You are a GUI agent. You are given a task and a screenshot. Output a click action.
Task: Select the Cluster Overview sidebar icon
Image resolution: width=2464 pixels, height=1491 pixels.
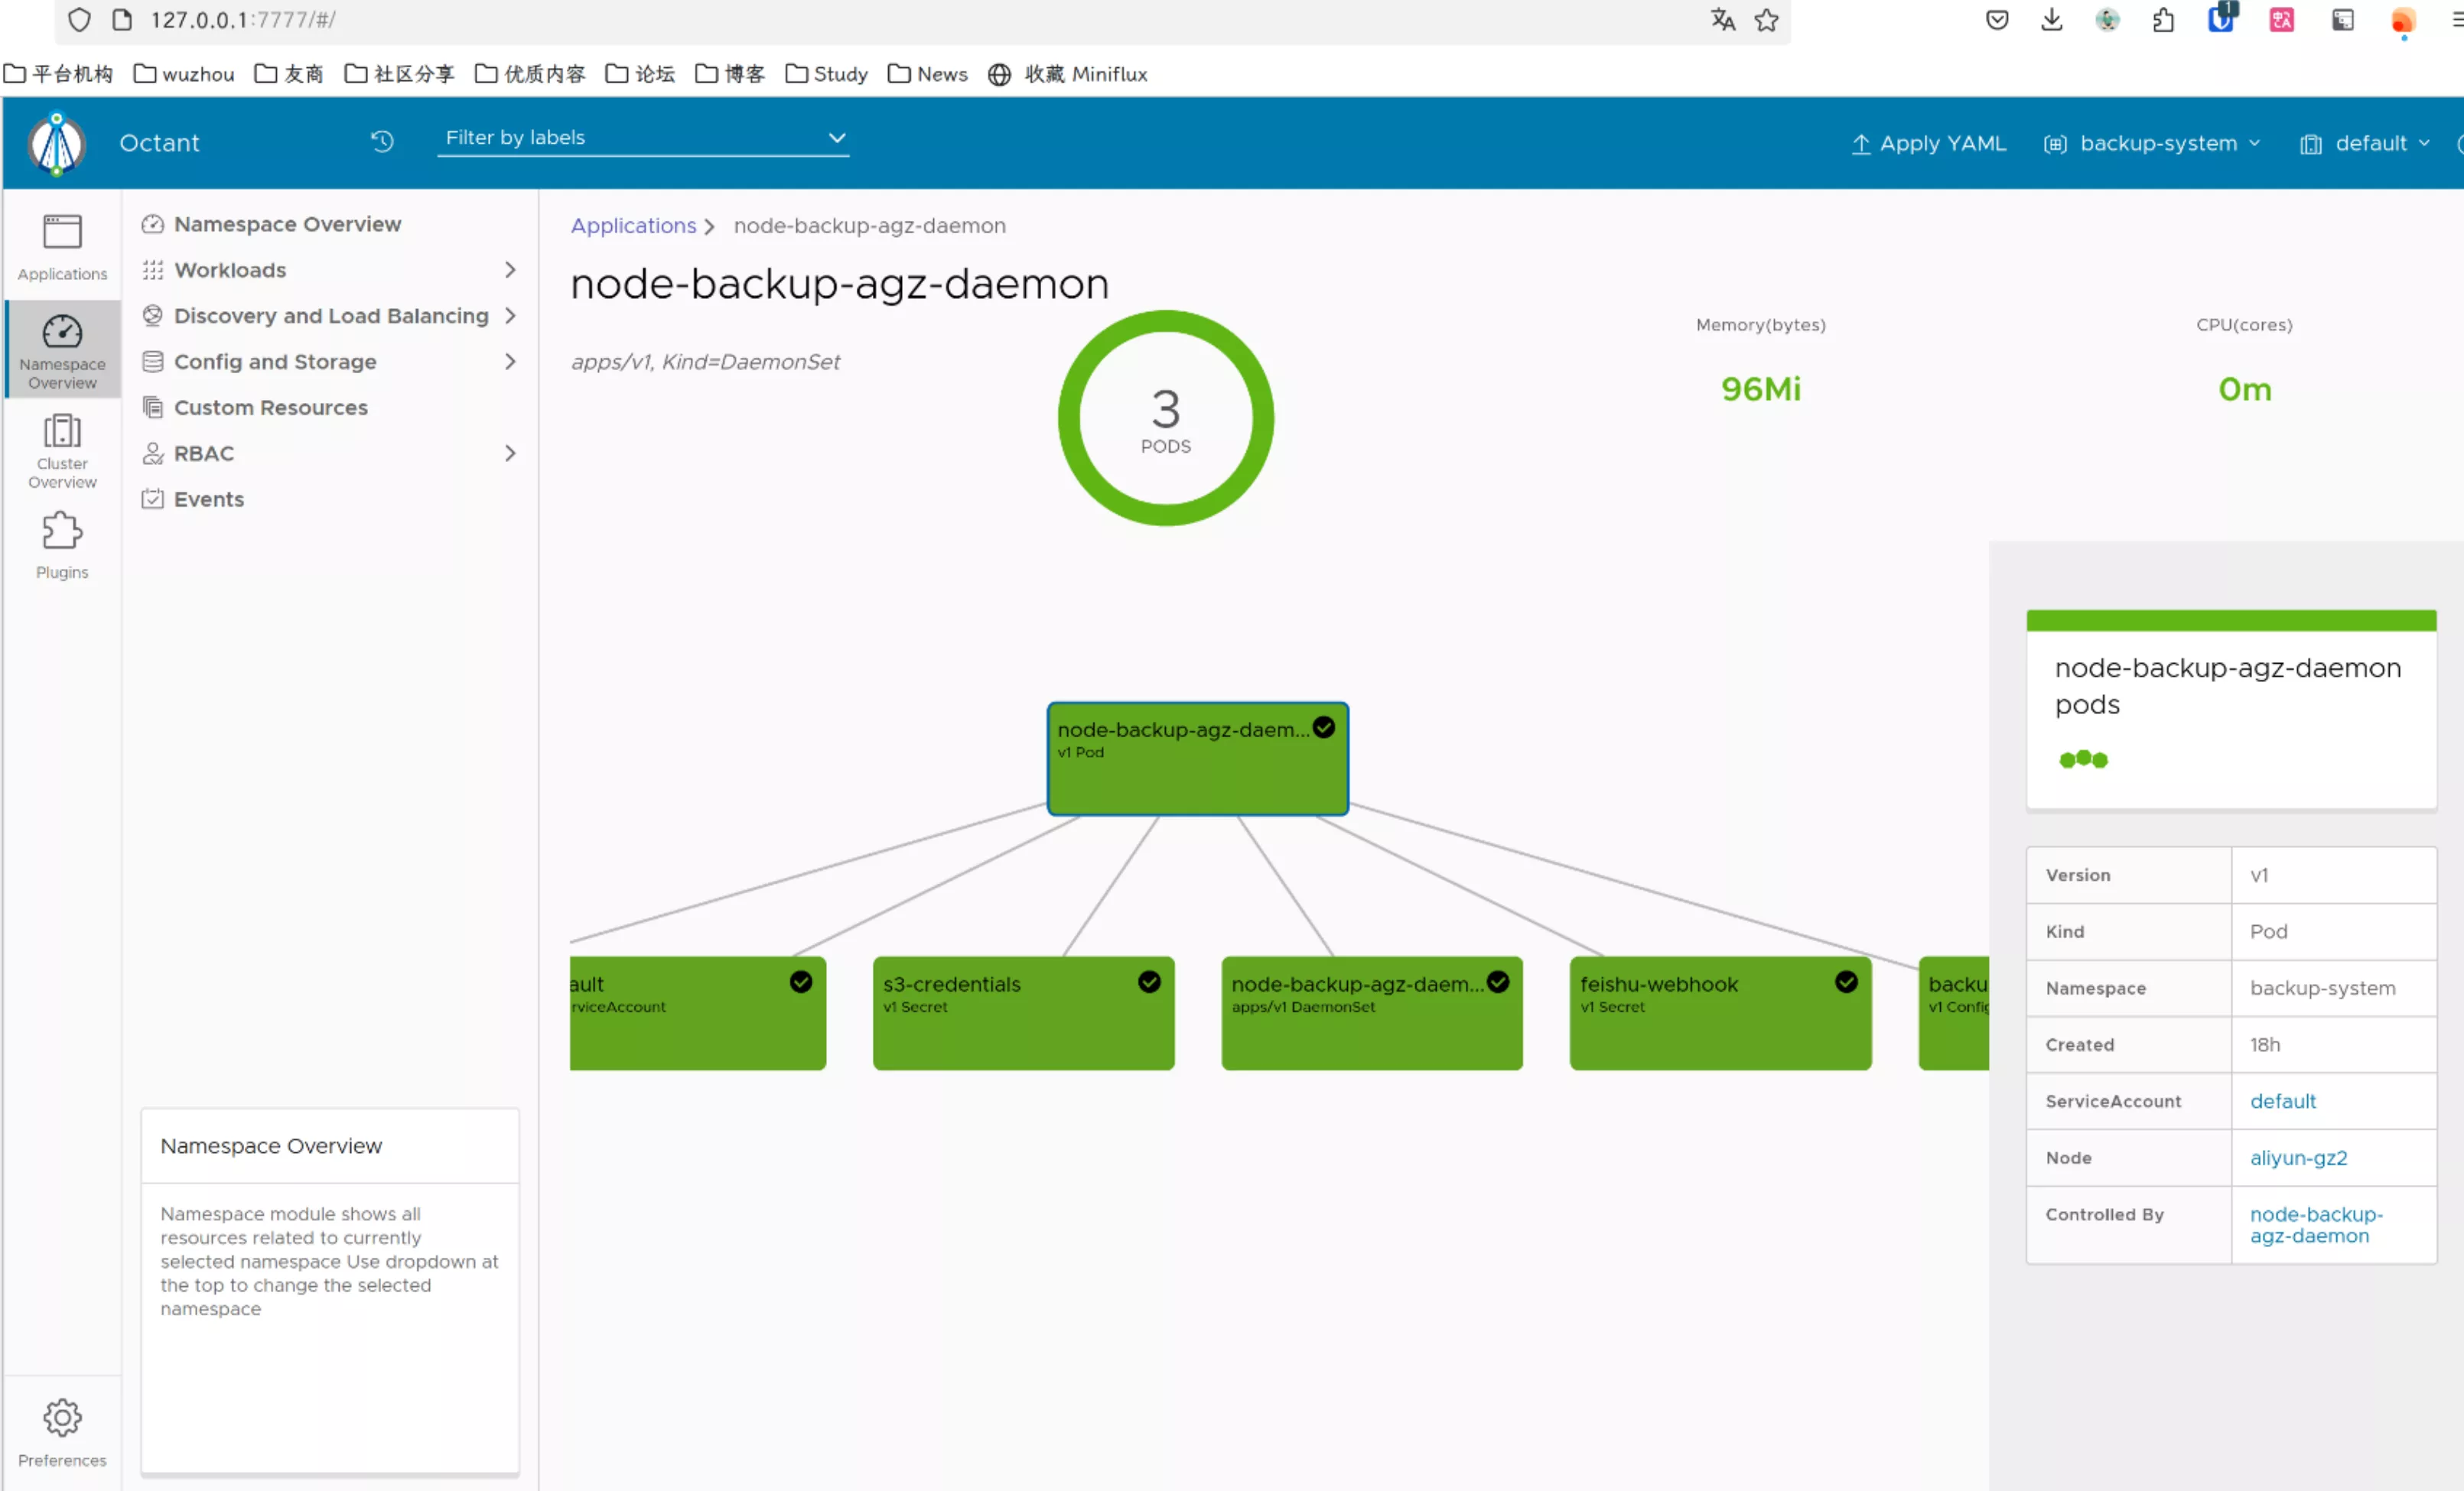coord(62,450)
